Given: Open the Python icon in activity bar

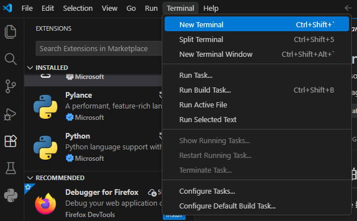Looking at the screenshot, I should (11, 195).
